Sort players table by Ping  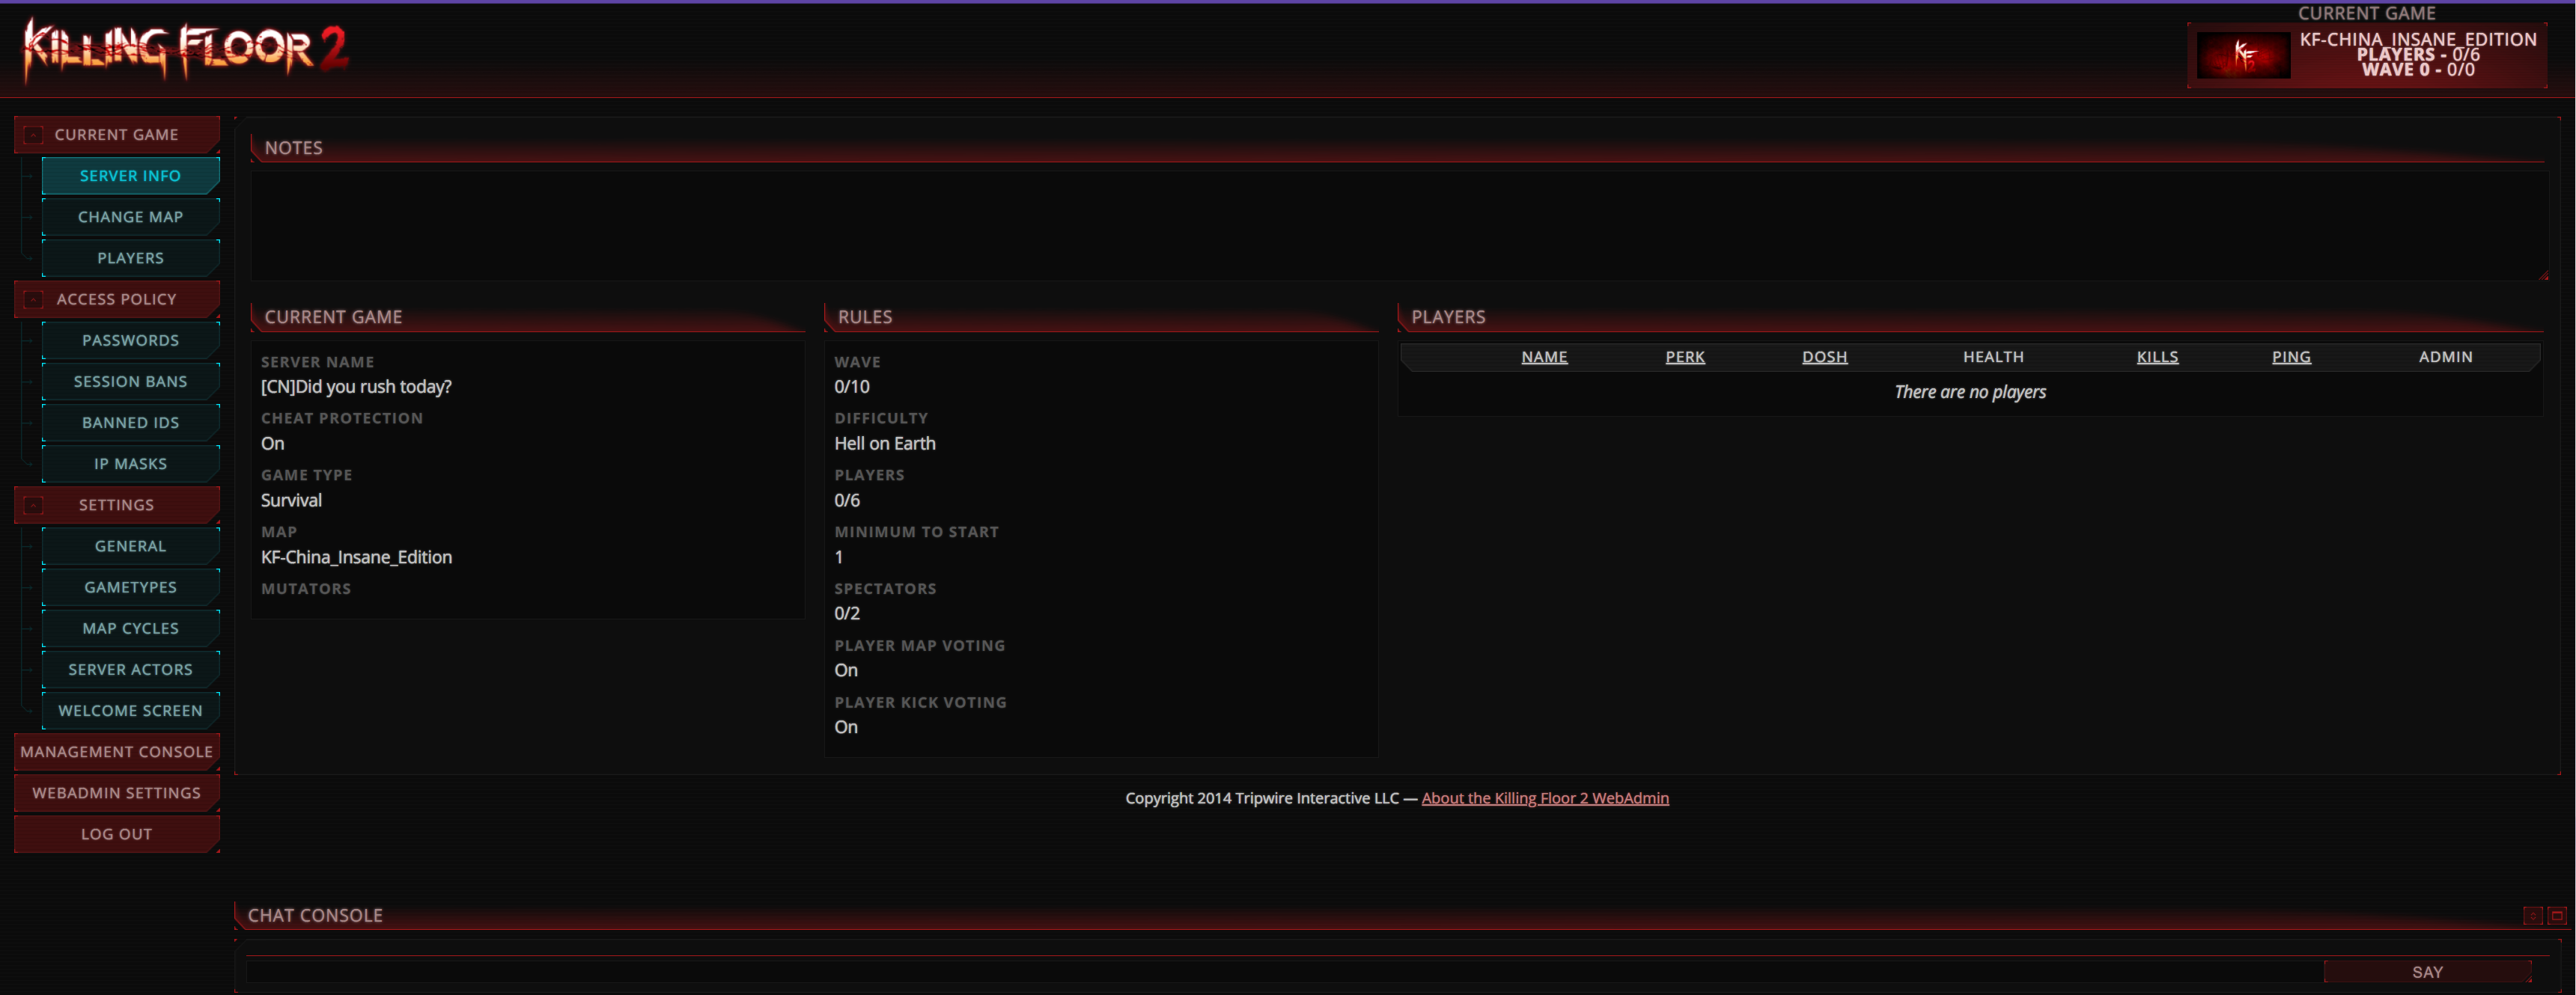point(2290,357)
